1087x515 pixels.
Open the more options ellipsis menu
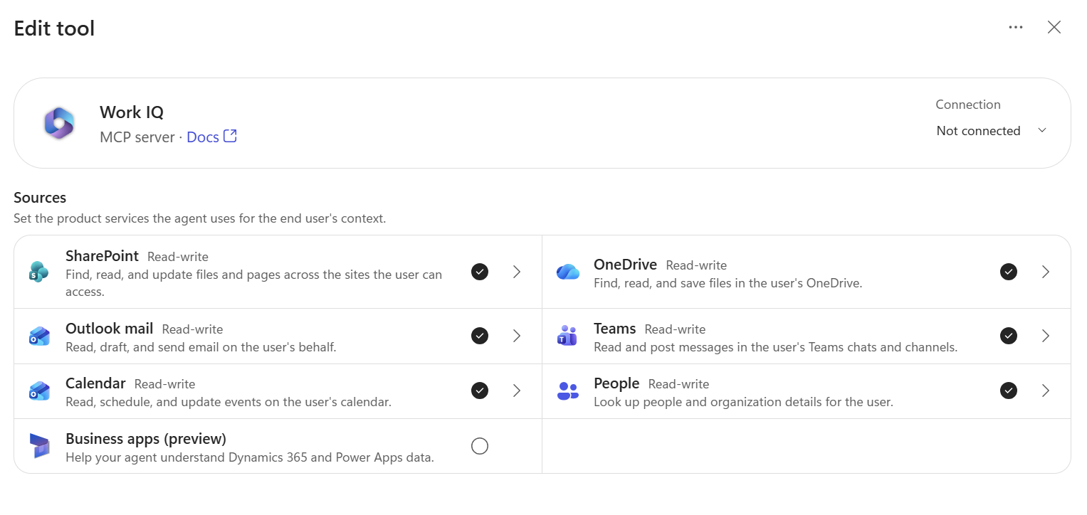(1016, 28)
